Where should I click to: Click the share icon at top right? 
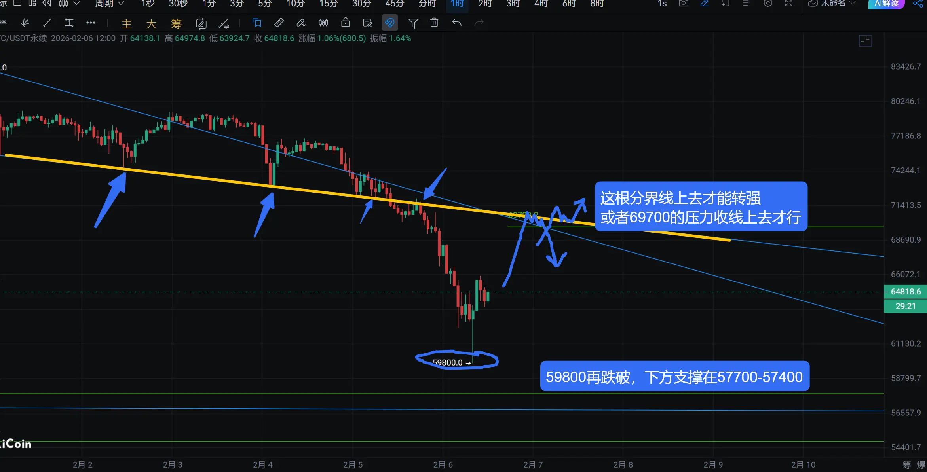coord(918,4)
